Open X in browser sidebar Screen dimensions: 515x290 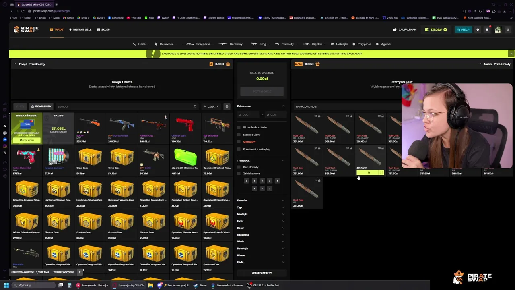(x=5, y=153)
